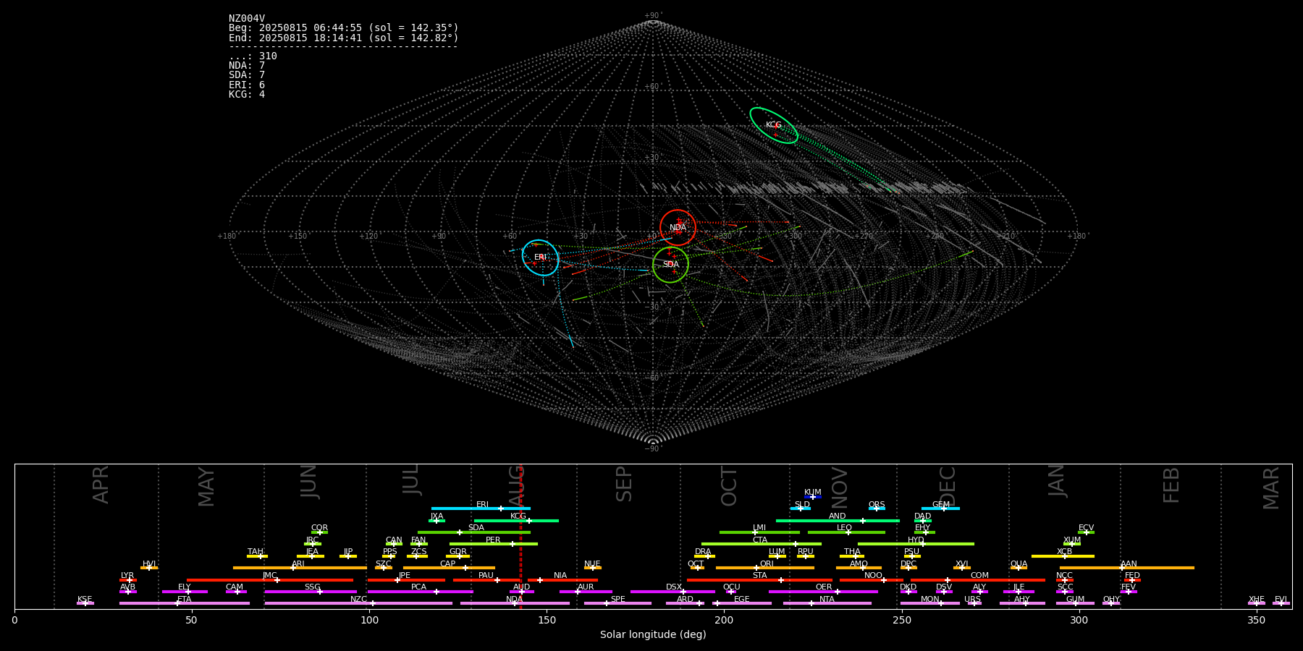Viewport: 1303px width, 651px height.
Task: Click the green AND shower bar
Action: pos(838,521)
